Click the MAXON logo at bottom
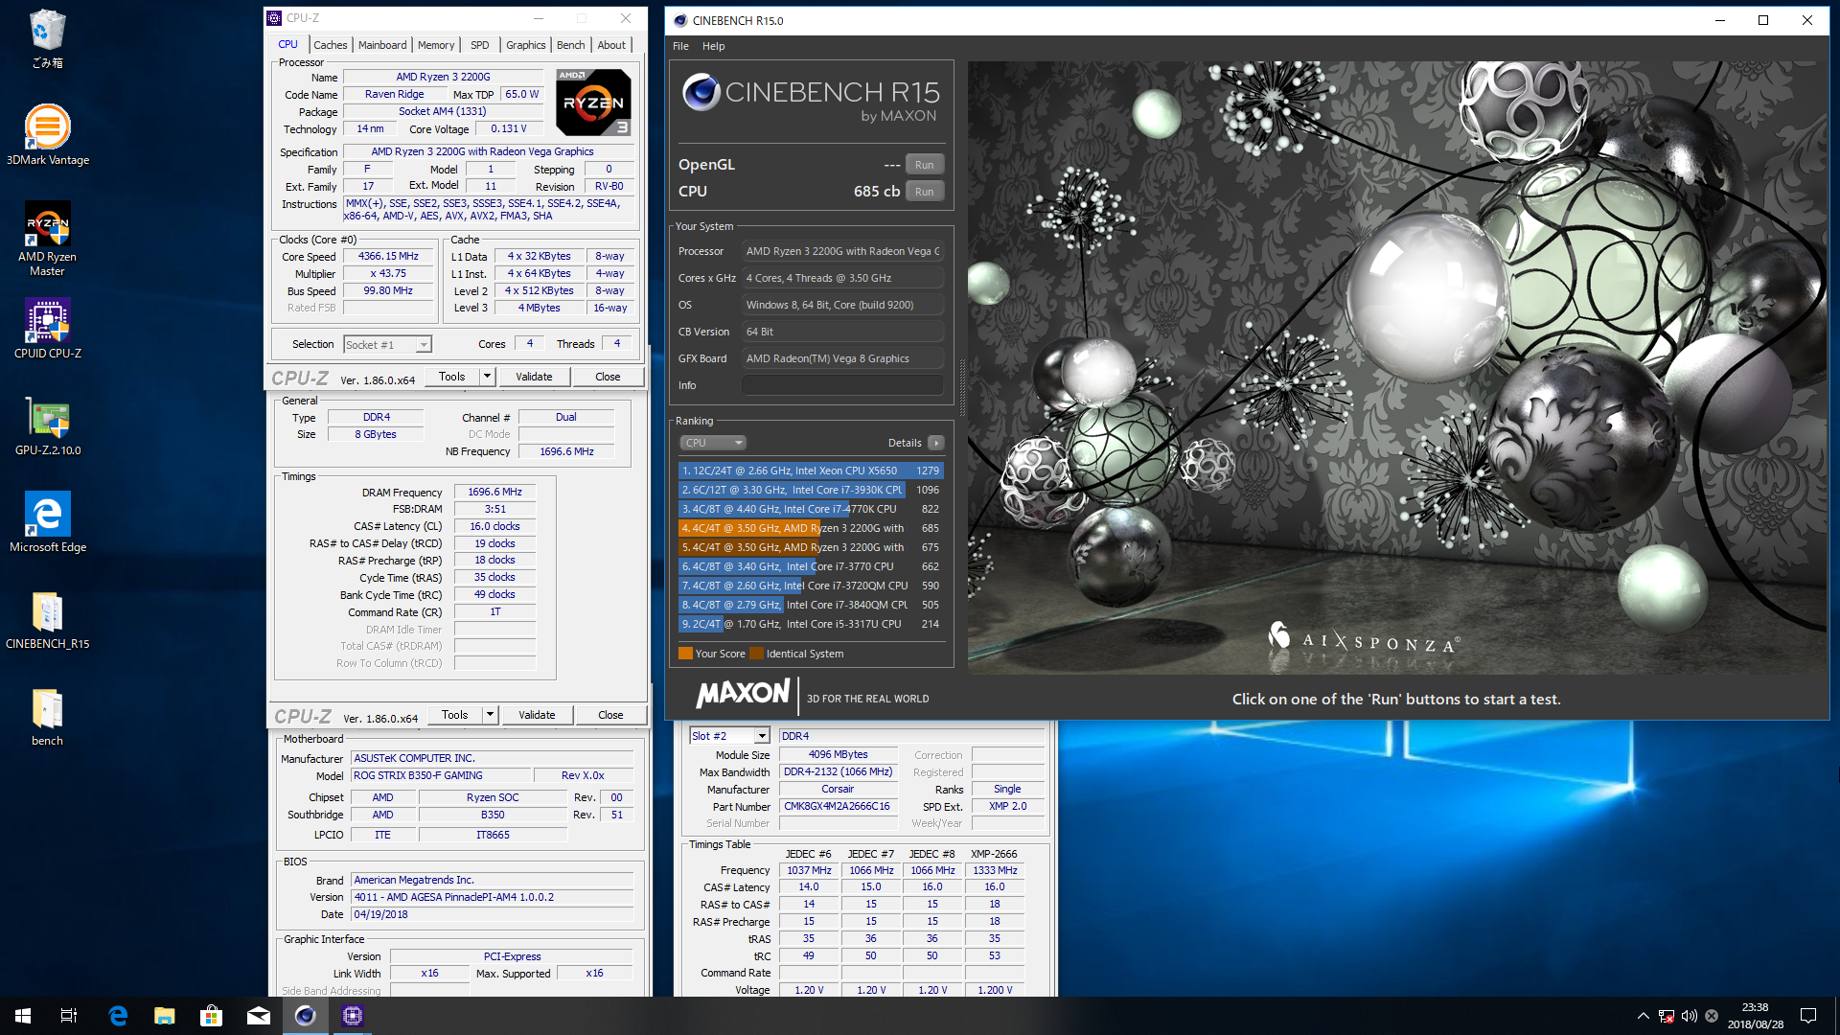Screen dimensions: 1840x1035 [x=743, y=694]
